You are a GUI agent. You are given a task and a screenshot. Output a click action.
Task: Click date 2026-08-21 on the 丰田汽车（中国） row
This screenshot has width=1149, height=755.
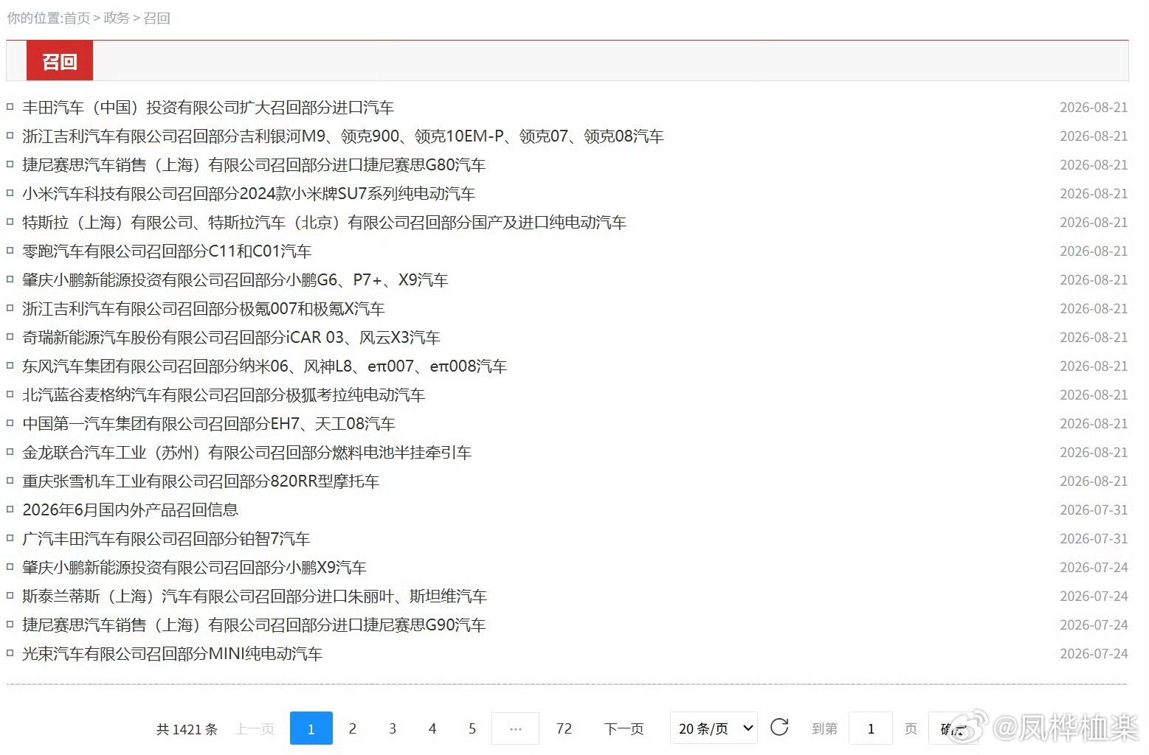1094,108
